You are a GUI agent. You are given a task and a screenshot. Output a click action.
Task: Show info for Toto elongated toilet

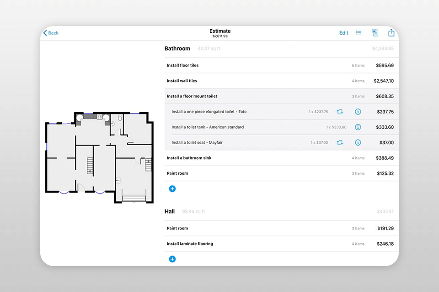pos(358,112)
